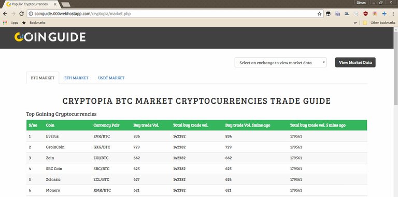
Task: Click the browser back arrow
Action: coord(5,13)
